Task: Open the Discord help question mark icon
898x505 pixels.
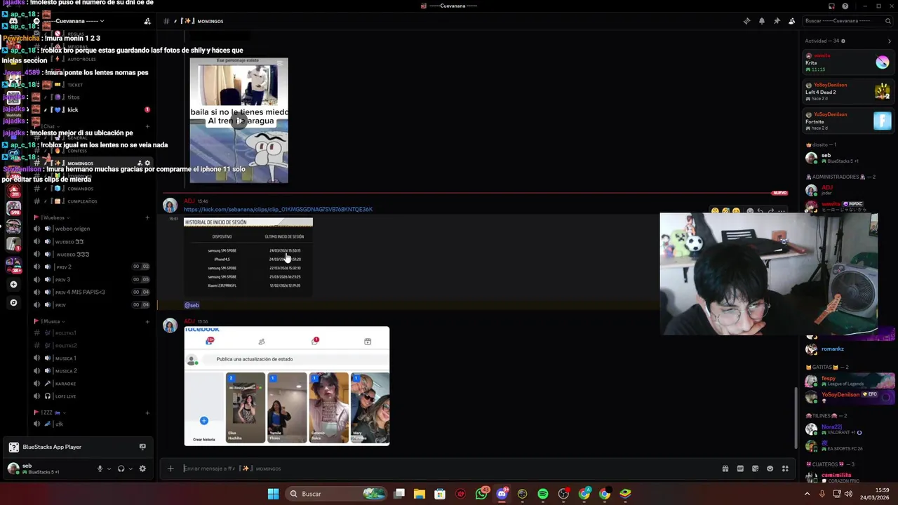Action: tap(845, 6)
